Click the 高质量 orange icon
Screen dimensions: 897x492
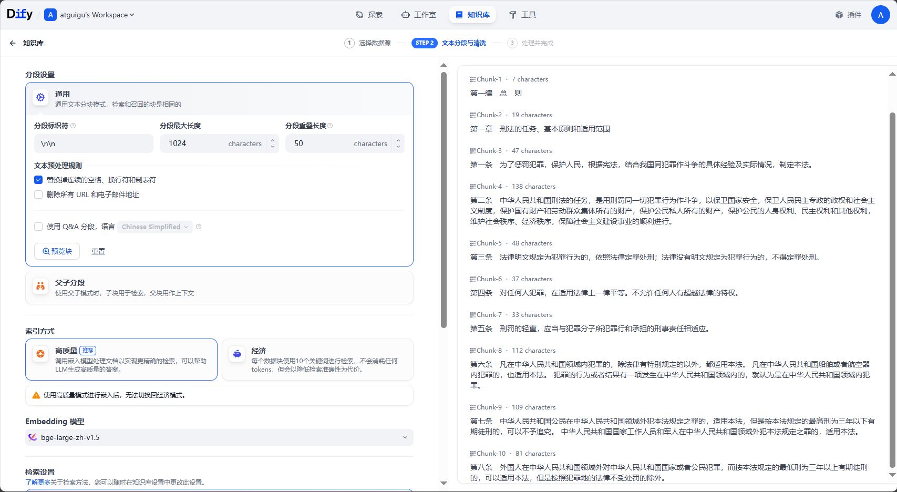coord(40,354)
